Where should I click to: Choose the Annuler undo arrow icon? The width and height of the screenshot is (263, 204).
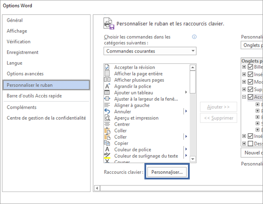[x=107, y=111]
